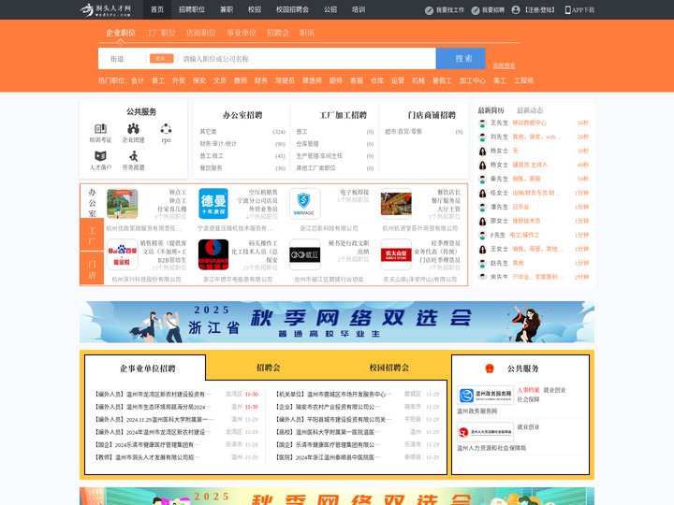
Task: Select the 事业单位 search tab
Action: tap(242, 33)
